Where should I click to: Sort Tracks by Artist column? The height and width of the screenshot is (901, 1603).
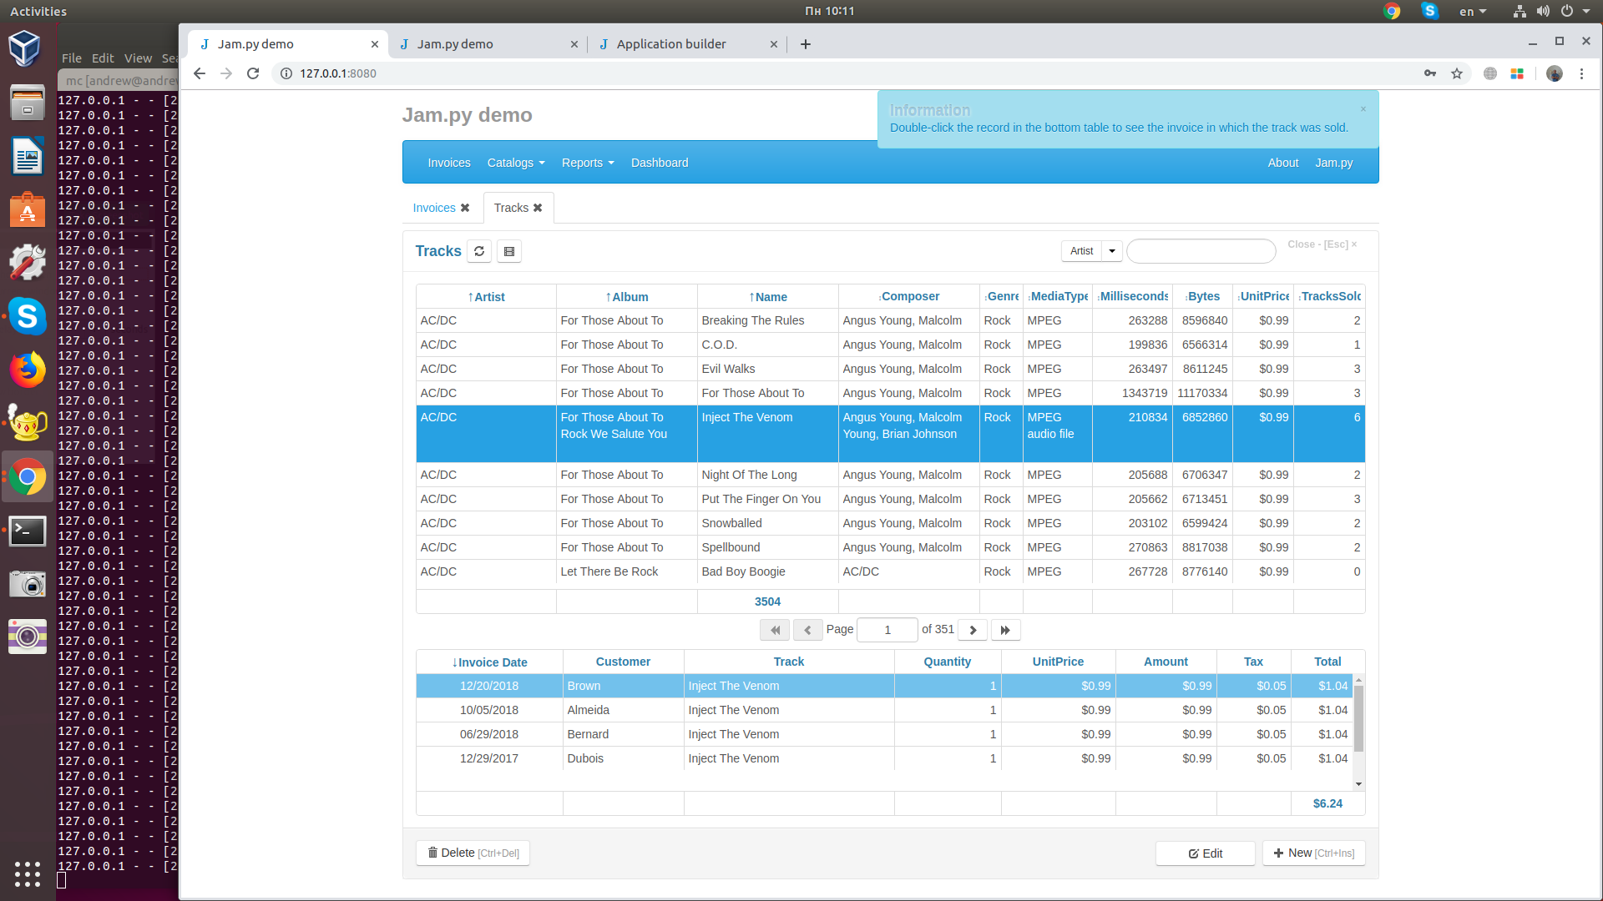pos(486,297)
